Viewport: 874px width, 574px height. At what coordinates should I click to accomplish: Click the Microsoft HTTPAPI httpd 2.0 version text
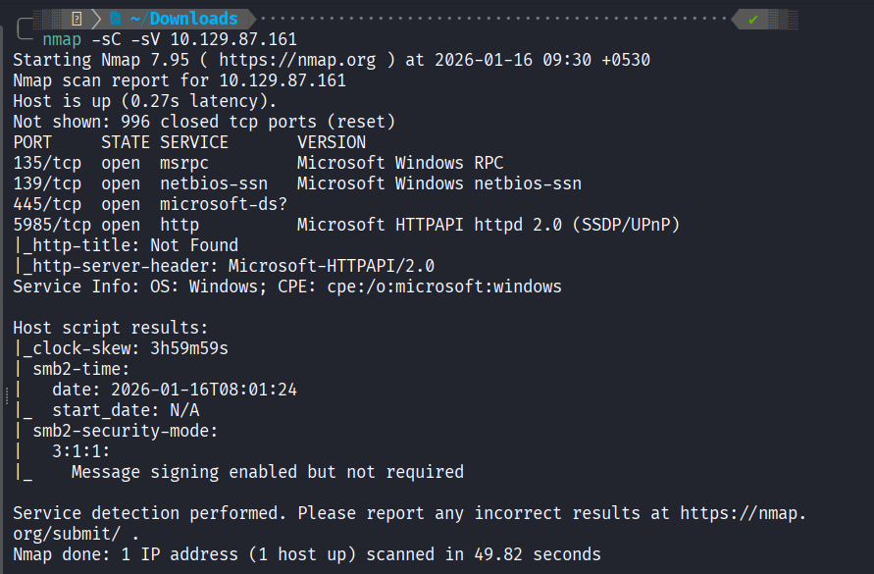(x=488, y=225)
